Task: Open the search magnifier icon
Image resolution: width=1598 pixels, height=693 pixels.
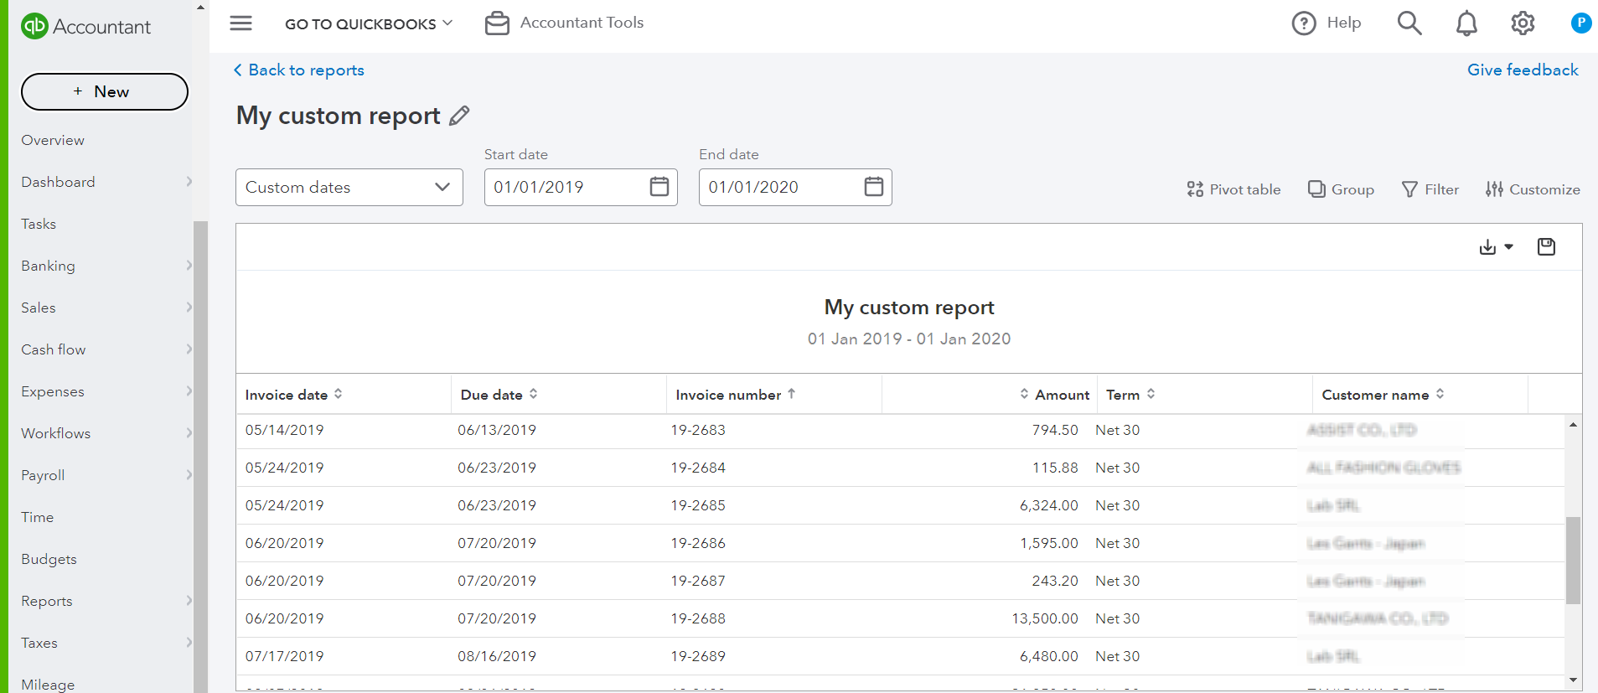Action: click(1409, 23)
